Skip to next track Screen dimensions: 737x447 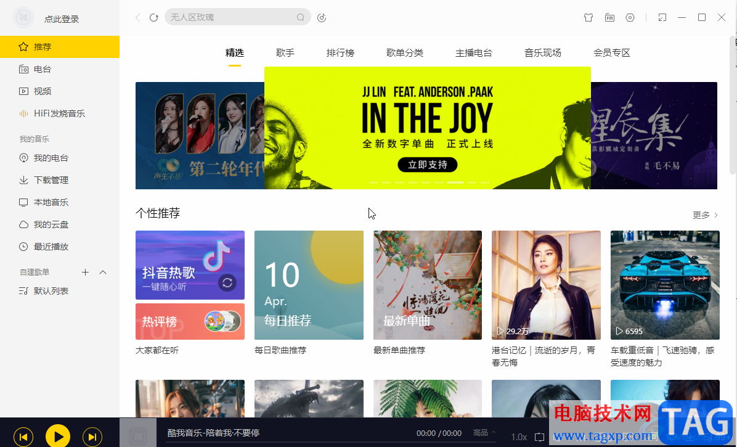92,437
